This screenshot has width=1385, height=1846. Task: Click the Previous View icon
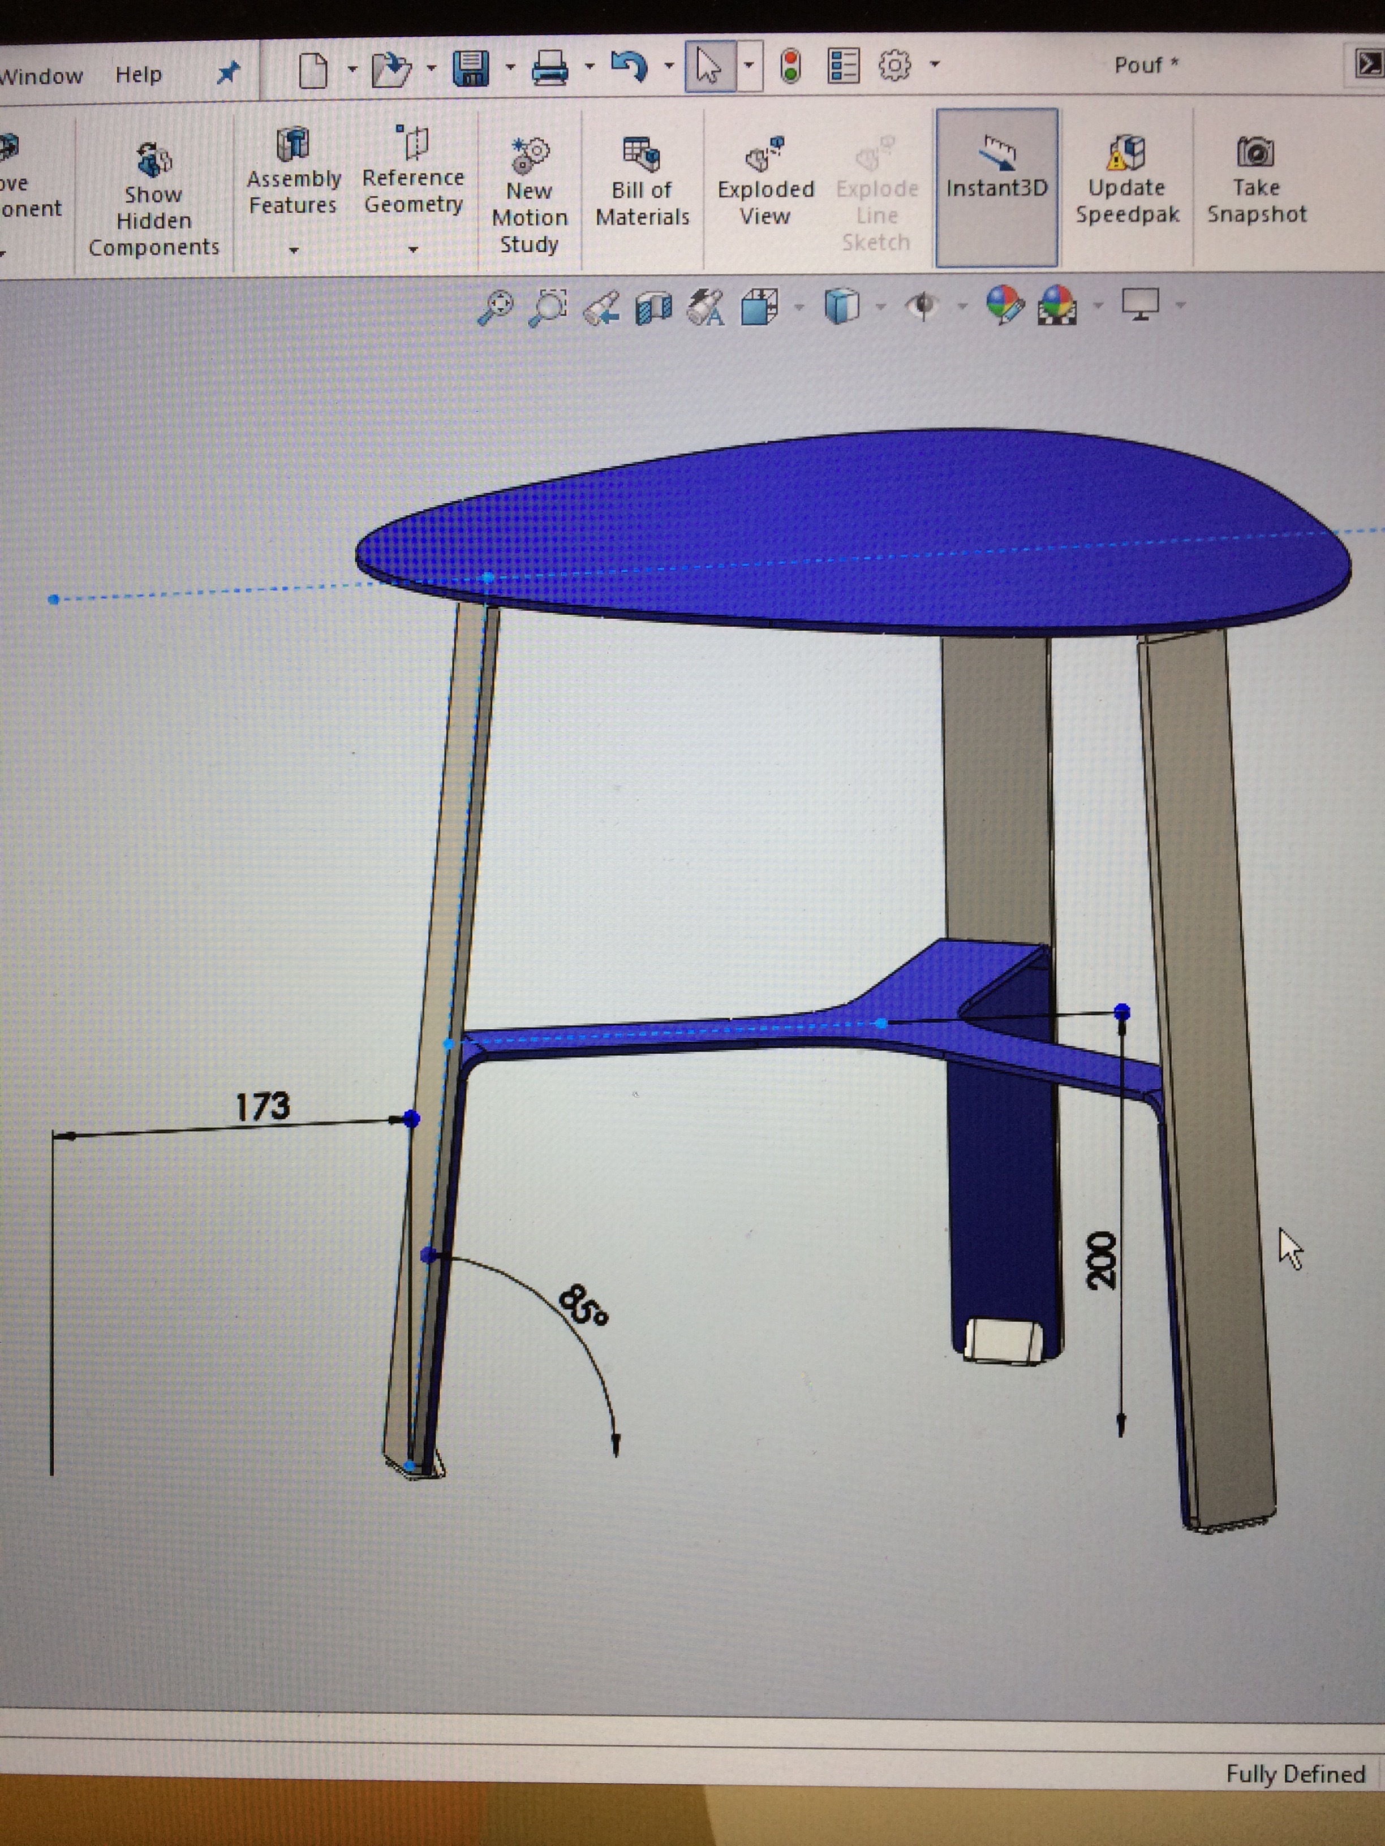click(x=601, y=307)
